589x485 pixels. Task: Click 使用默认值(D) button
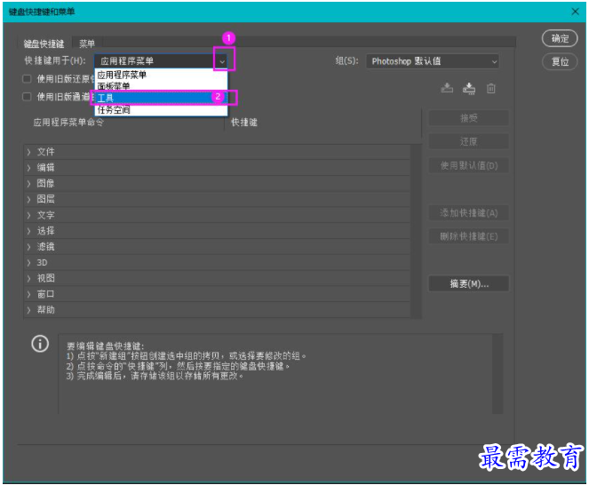pyautogui.click(x=469, y=165)
